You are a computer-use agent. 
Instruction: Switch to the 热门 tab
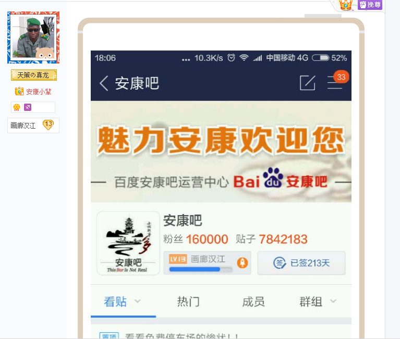point(188,302)
